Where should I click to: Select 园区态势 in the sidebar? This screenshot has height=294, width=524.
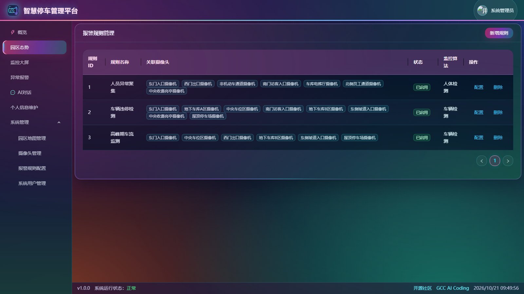click(35, 47)
